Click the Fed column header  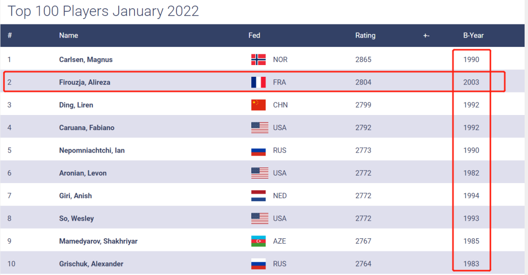[254, 35]
